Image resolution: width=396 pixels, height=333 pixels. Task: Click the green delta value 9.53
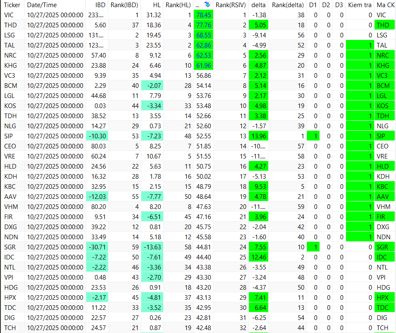259,186
